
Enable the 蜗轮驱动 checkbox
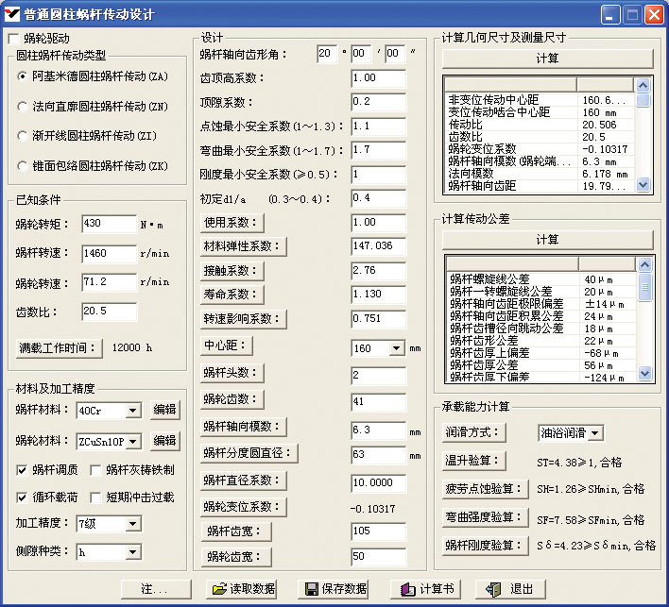point(13,39)
